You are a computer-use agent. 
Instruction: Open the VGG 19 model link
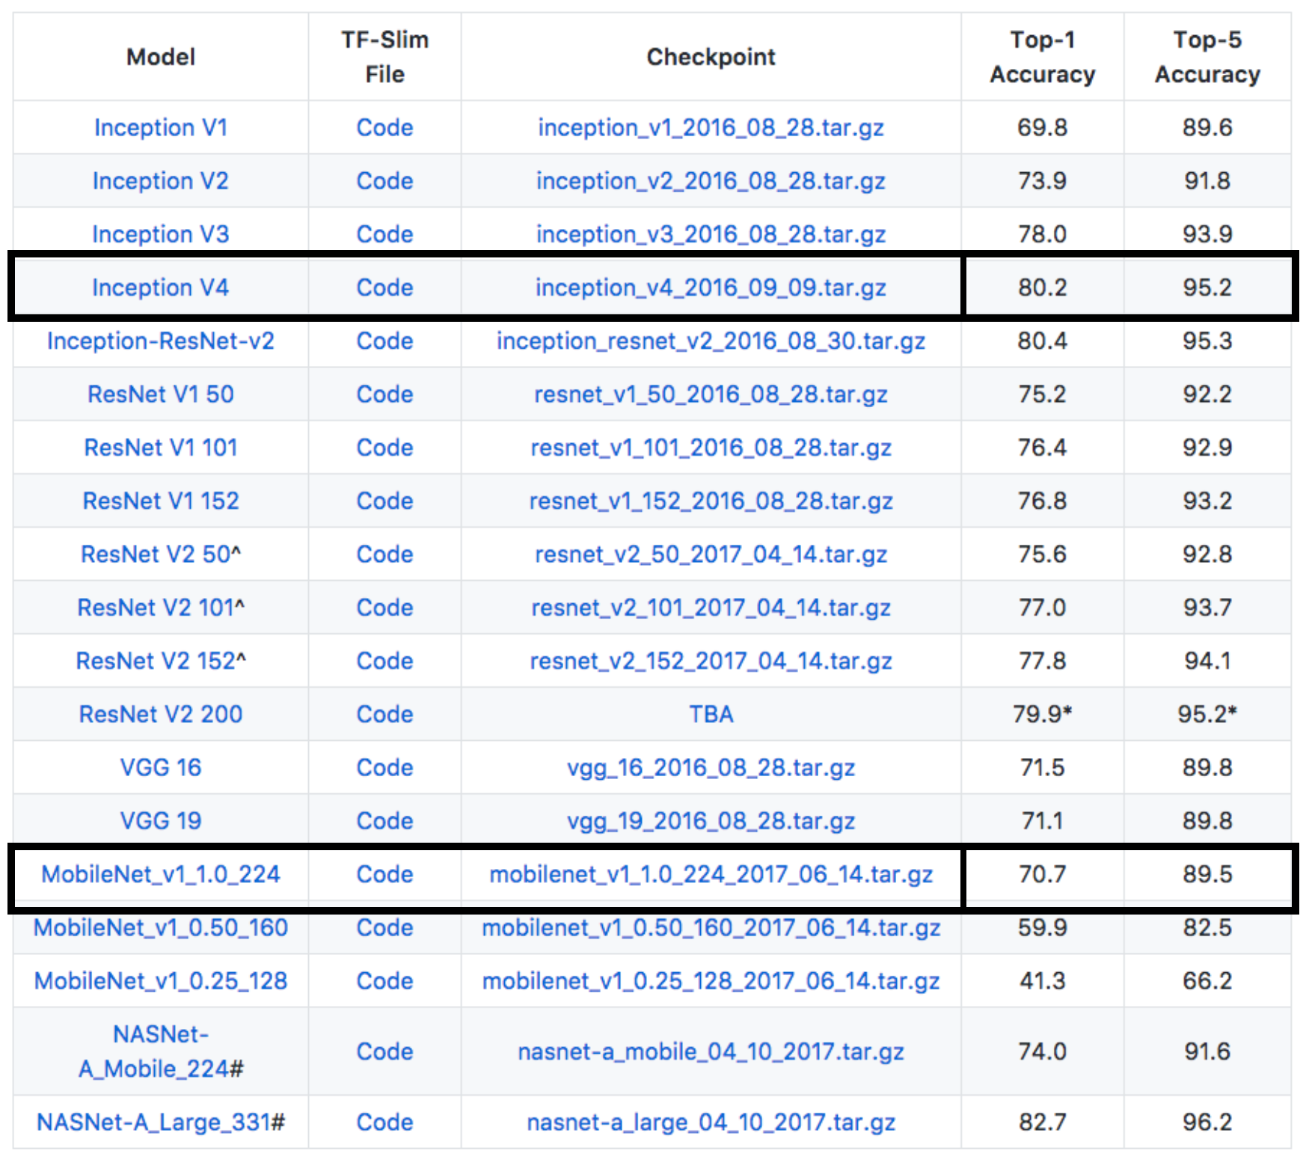(161, 821)
